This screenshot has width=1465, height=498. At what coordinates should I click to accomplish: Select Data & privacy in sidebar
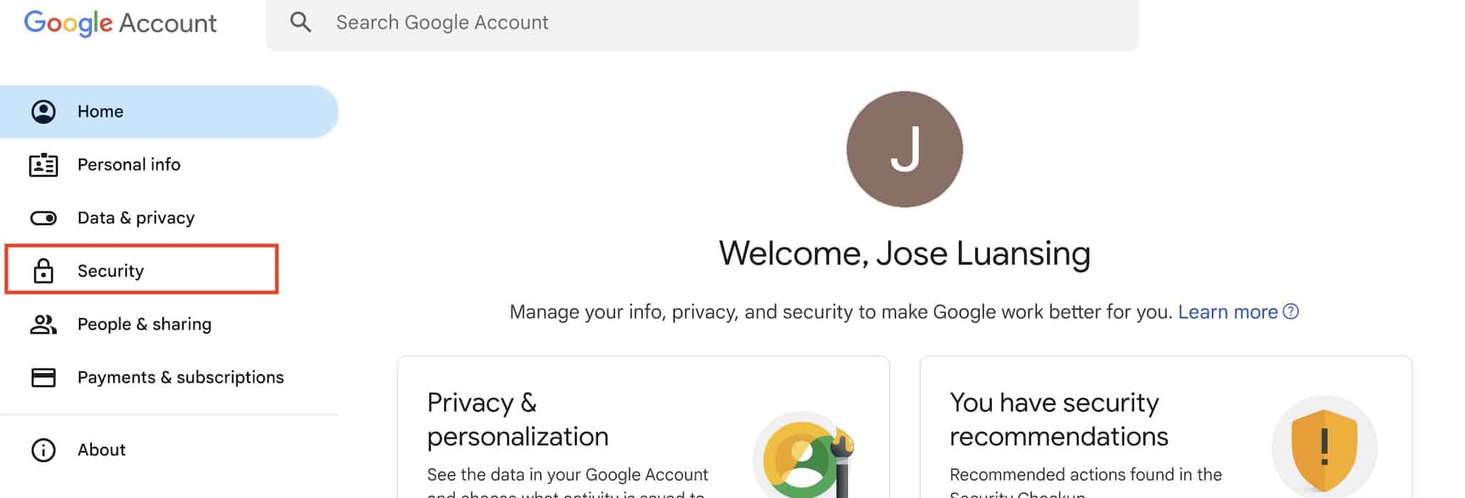(136, 218)
